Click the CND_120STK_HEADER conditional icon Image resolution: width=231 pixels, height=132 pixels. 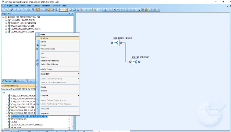coord(116,43)
